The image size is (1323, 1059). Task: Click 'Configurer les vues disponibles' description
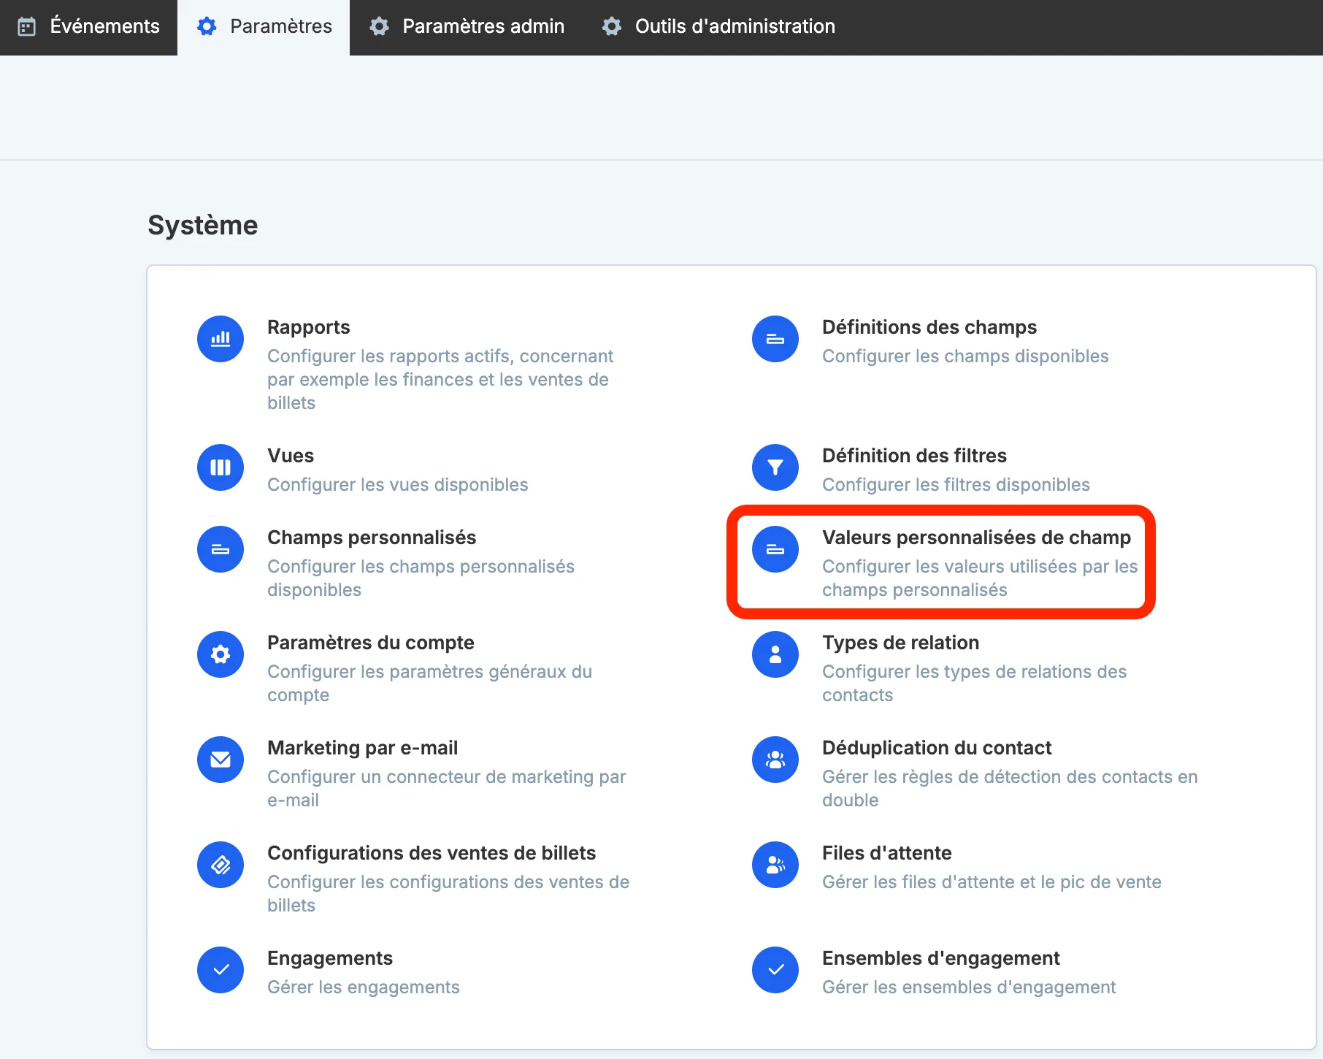coord(398,485)
